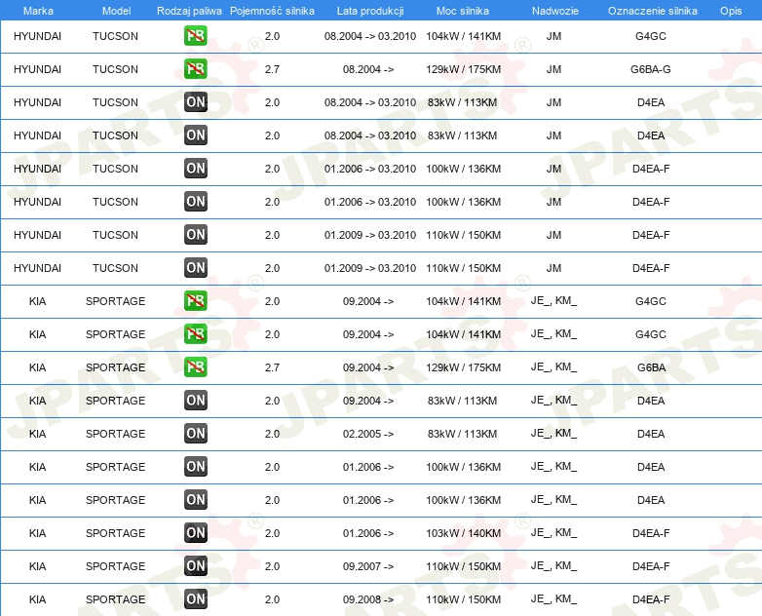The height and width of the screenshot is (616, 762).
Task: Click the Nadwozie column header
Action: 555,11
